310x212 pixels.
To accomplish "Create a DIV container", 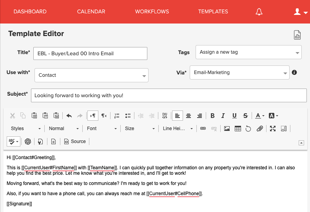I will click(165, 116).
